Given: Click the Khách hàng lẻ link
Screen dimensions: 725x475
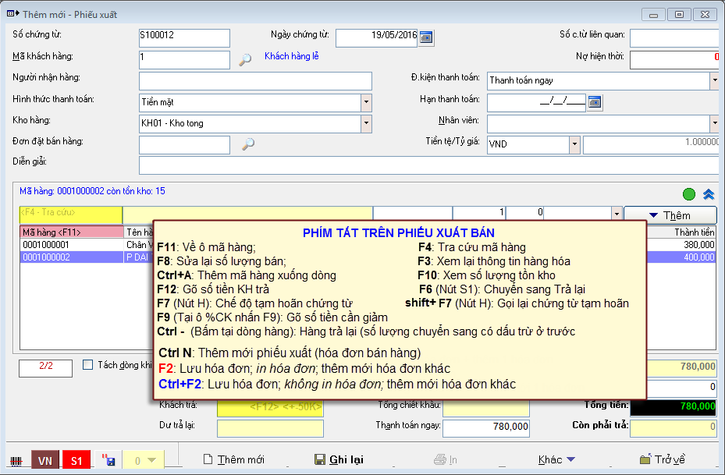Looking at the screenshot, I should [x=291, y=56].
